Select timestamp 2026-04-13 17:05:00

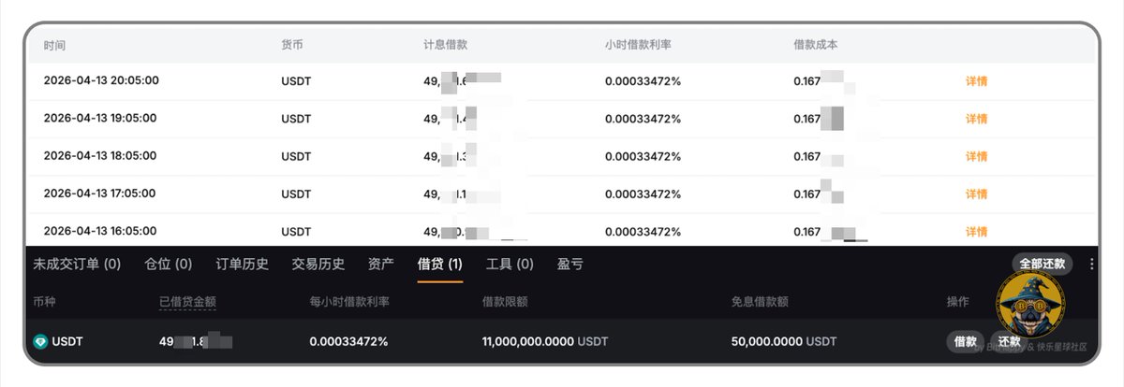100,193
